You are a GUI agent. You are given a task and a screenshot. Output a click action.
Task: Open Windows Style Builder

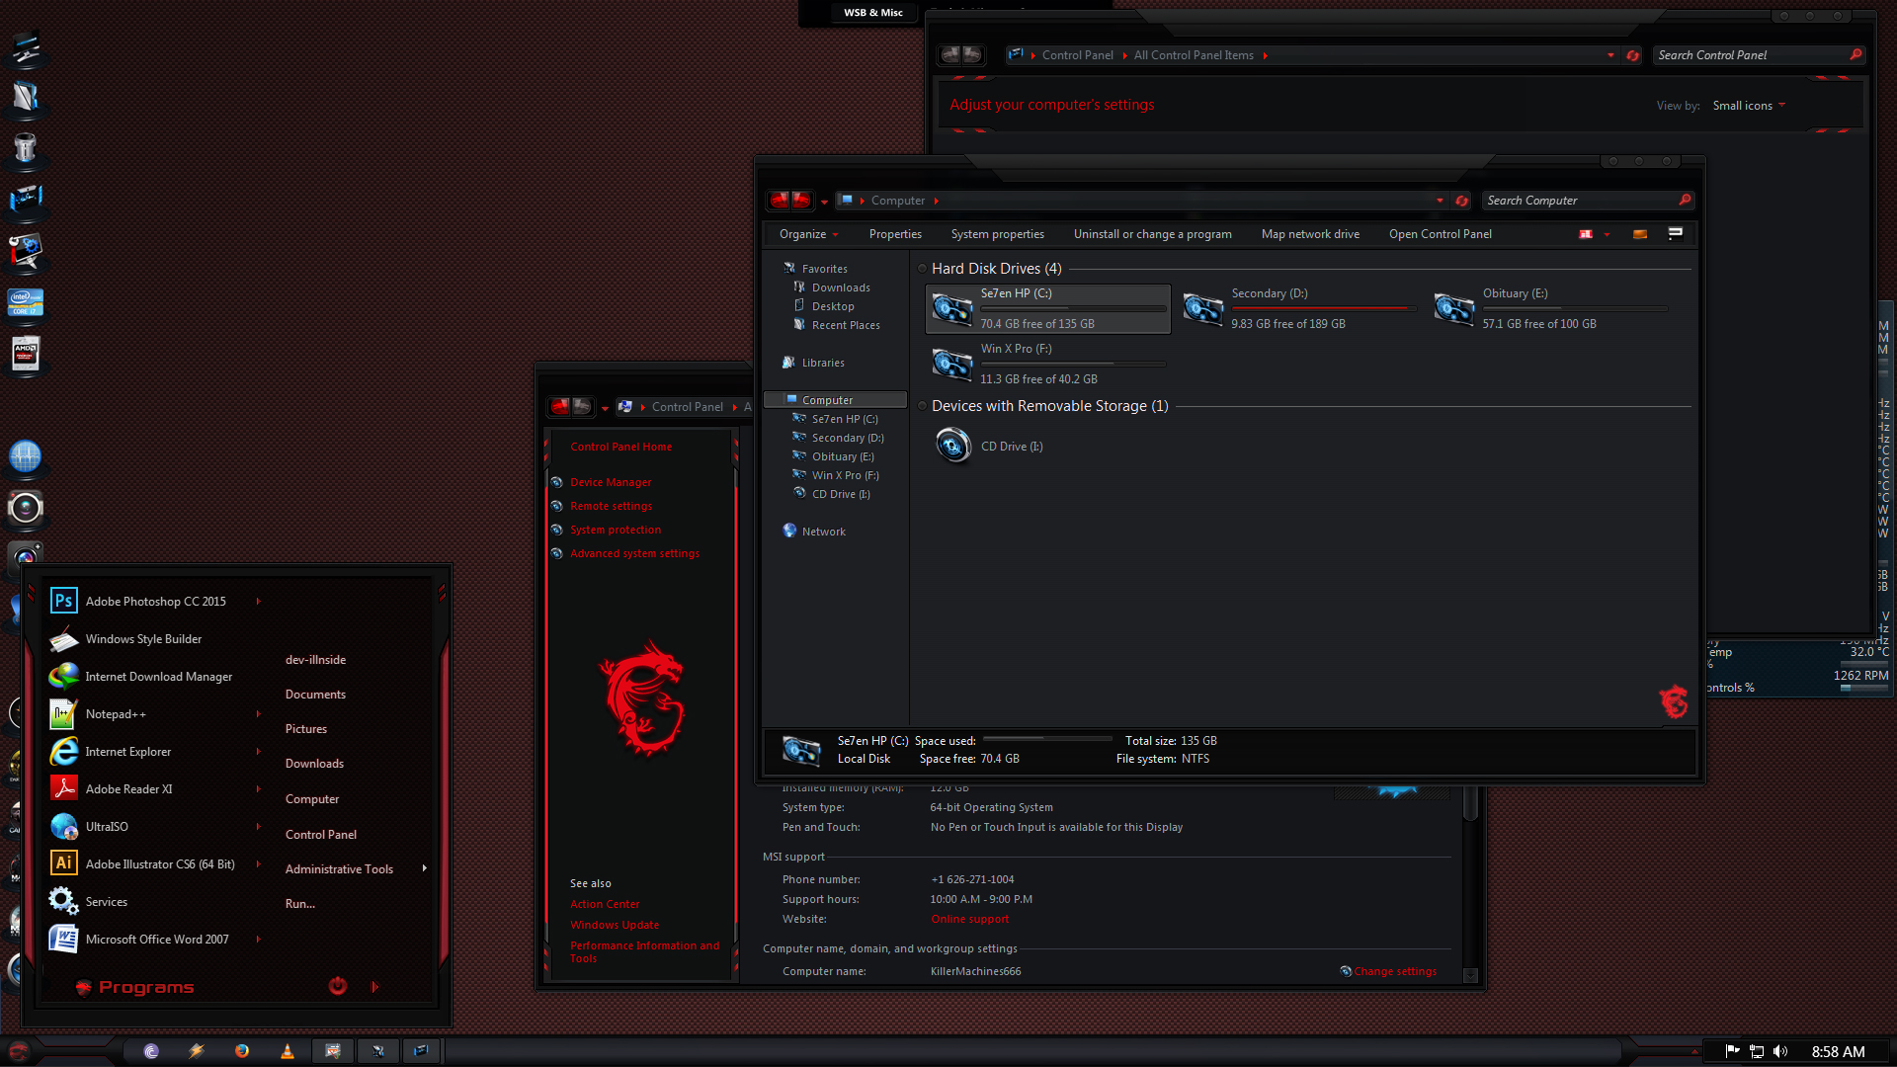[144, 638]
